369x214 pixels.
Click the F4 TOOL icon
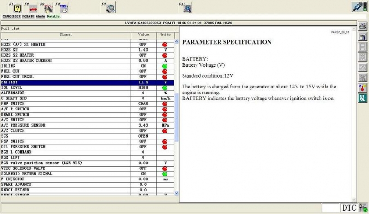pyautogui.click(x=64, y=8)
